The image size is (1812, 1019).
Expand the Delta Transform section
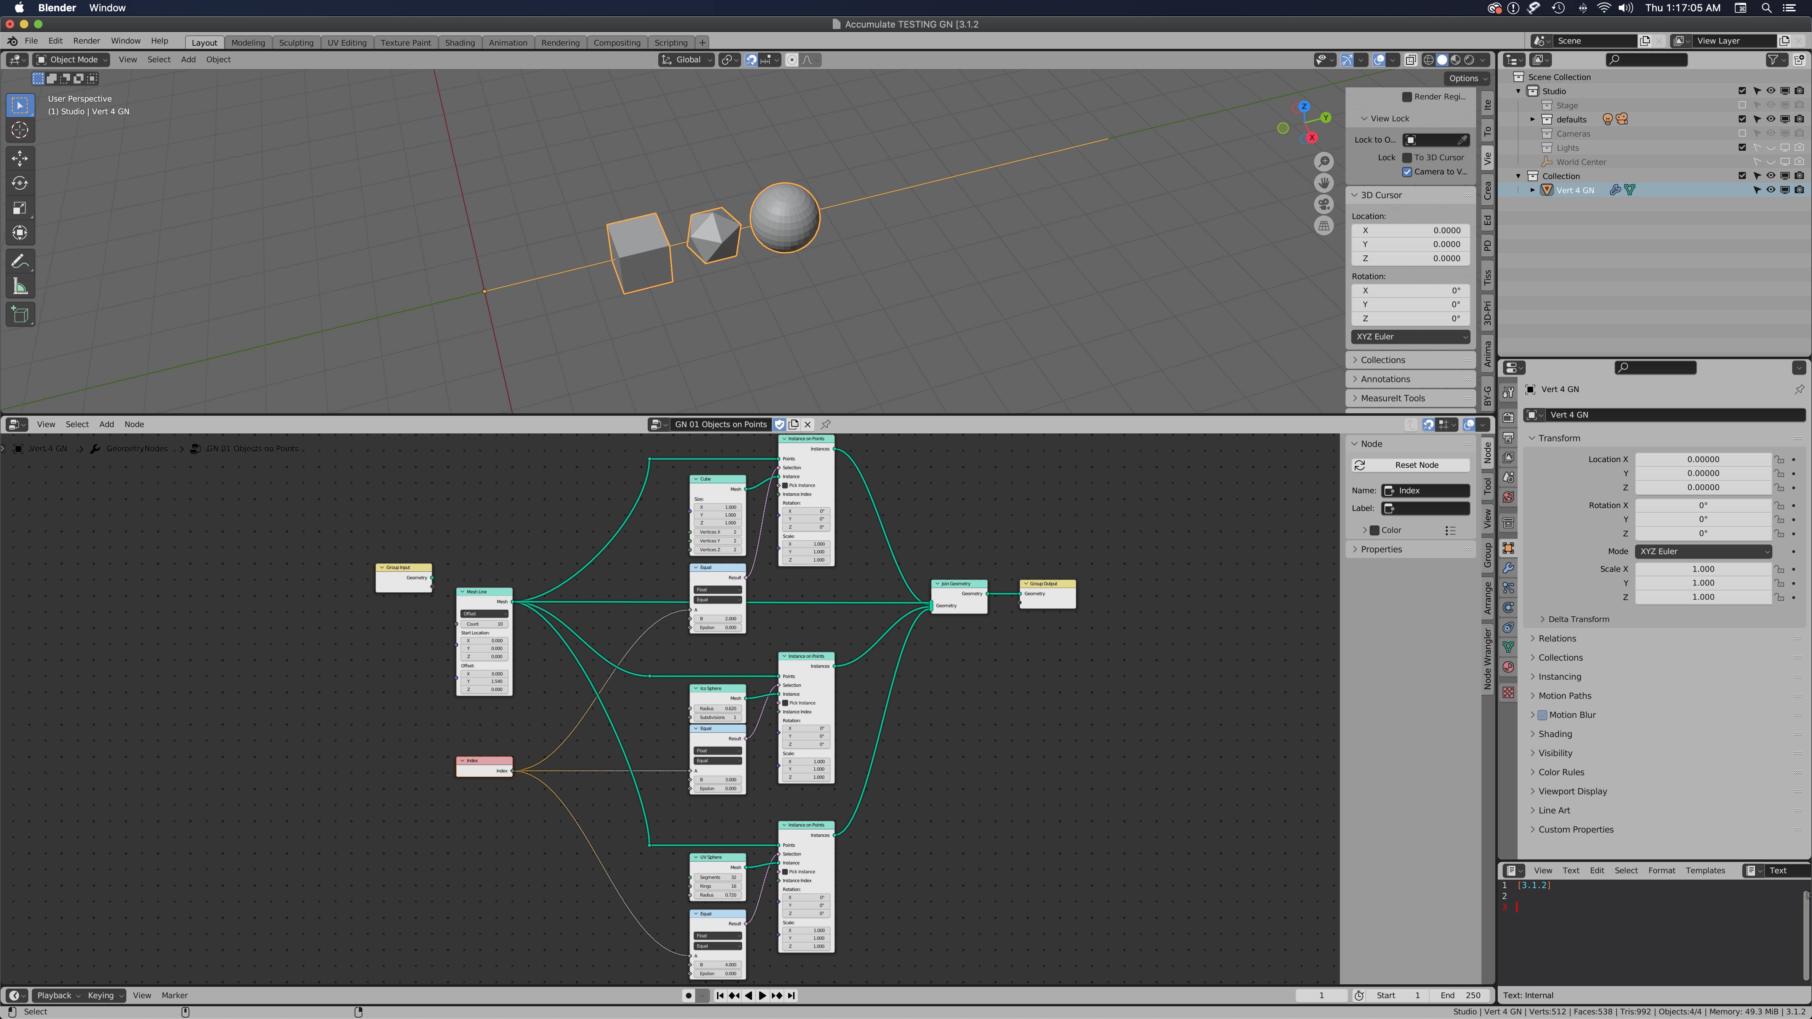tap(1578, 619)
